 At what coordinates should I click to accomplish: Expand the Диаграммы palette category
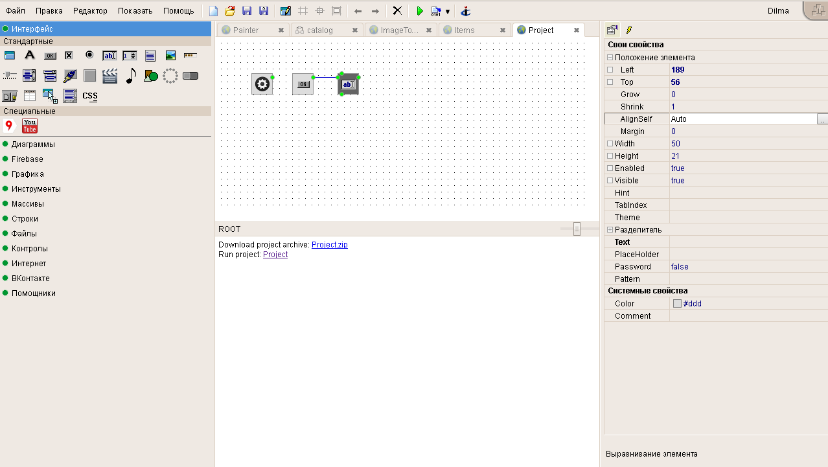coord(32,144)
